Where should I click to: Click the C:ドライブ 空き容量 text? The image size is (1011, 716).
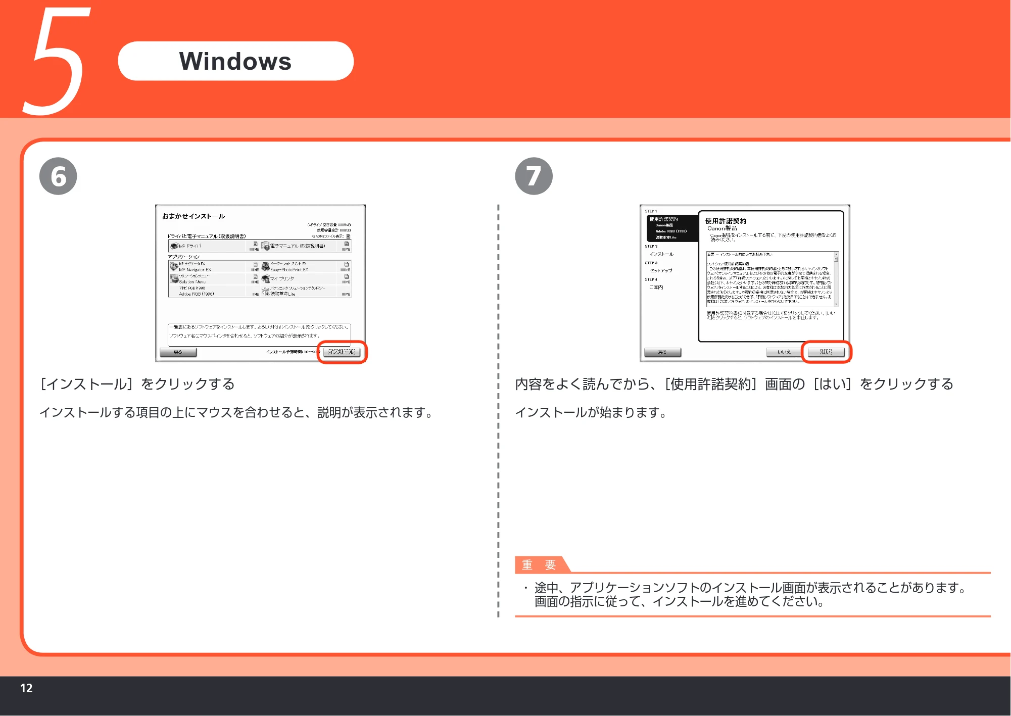322,225
